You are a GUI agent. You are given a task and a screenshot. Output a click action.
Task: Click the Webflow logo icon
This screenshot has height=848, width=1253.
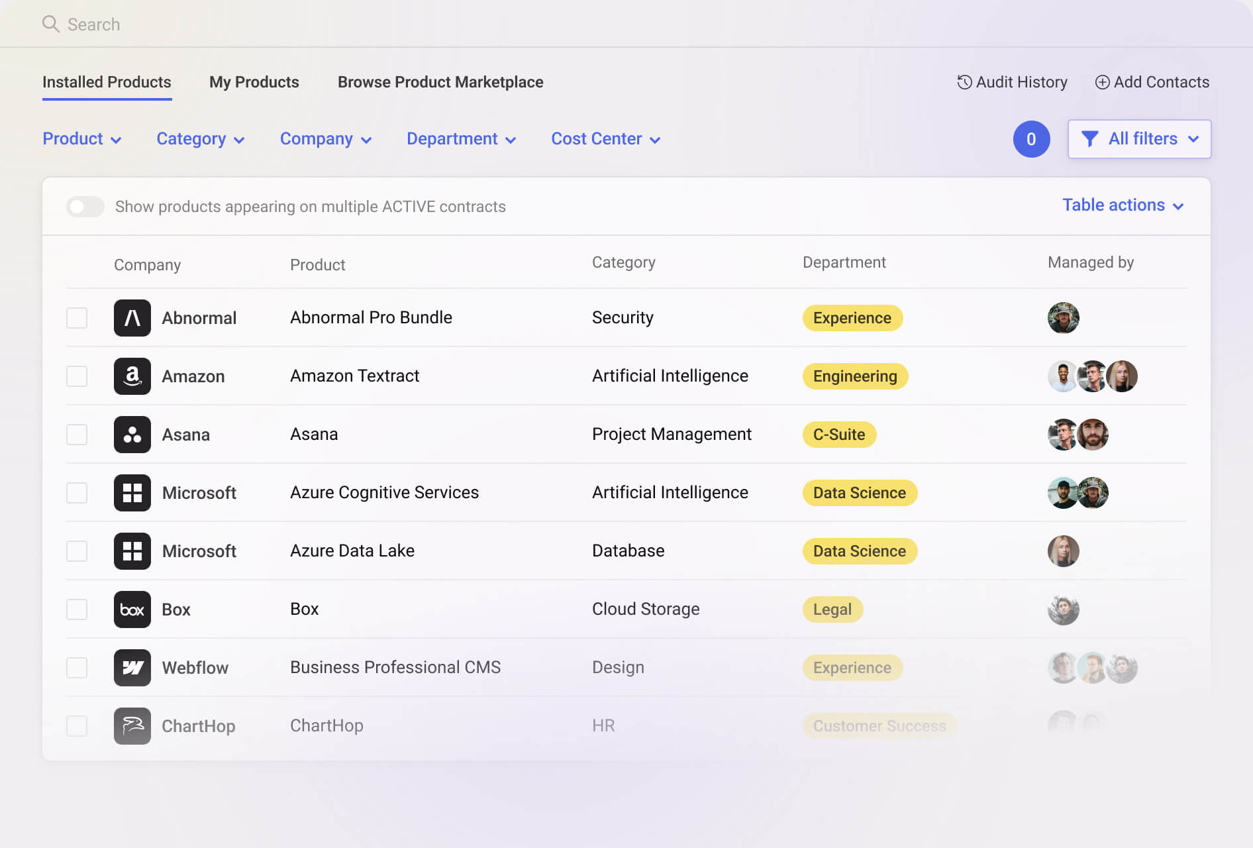(132, 667)
